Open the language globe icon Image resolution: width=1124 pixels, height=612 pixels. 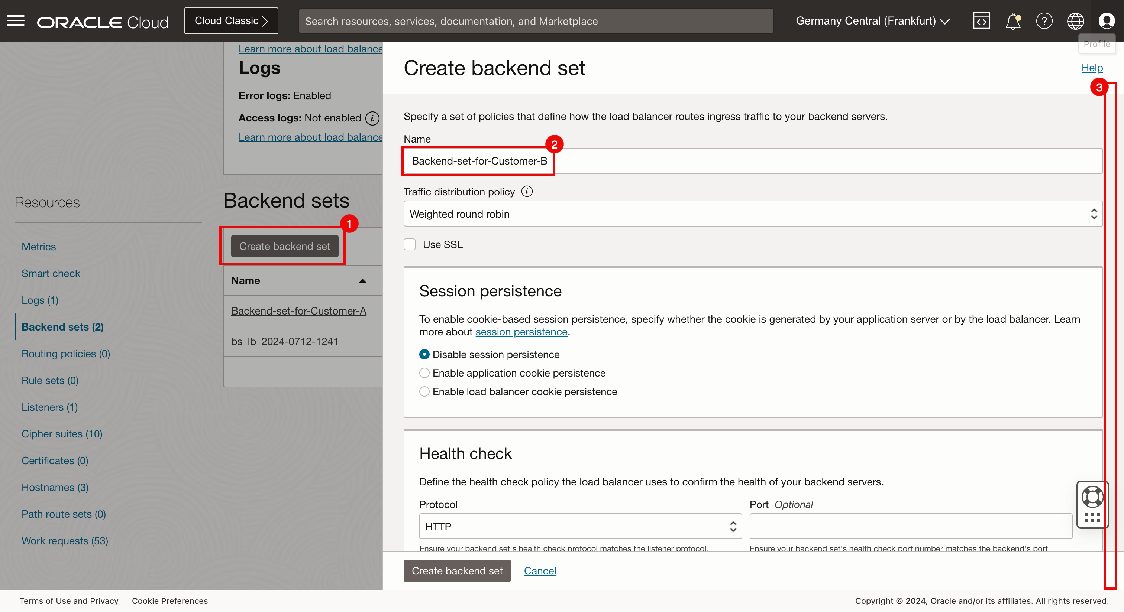coord(1075,21)
